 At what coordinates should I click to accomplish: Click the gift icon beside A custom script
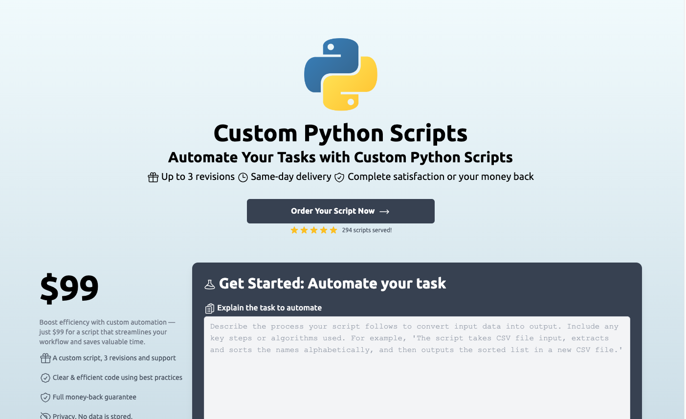[x=45, y=358]
